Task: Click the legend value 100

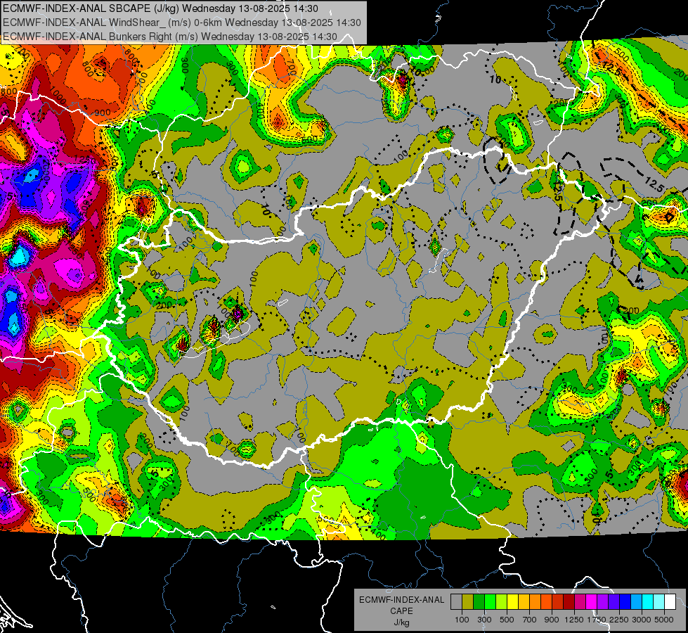Action: (x=462, y=620)
